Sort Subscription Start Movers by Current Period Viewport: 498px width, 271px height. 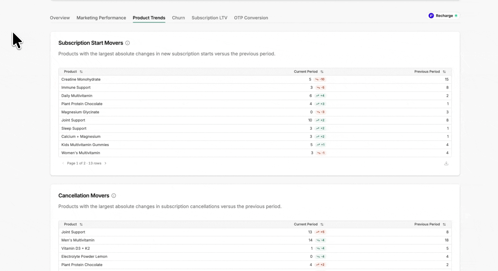(x=322, y=72)
